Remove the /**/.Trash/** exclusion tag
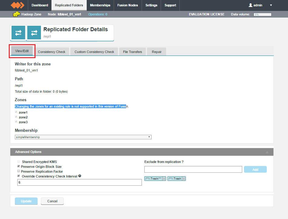The height and width of the screenshot is (219, 288). 164,179
